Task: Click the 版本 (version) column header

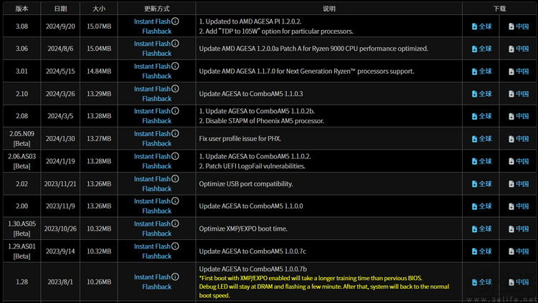Action: tap(22, 9)
